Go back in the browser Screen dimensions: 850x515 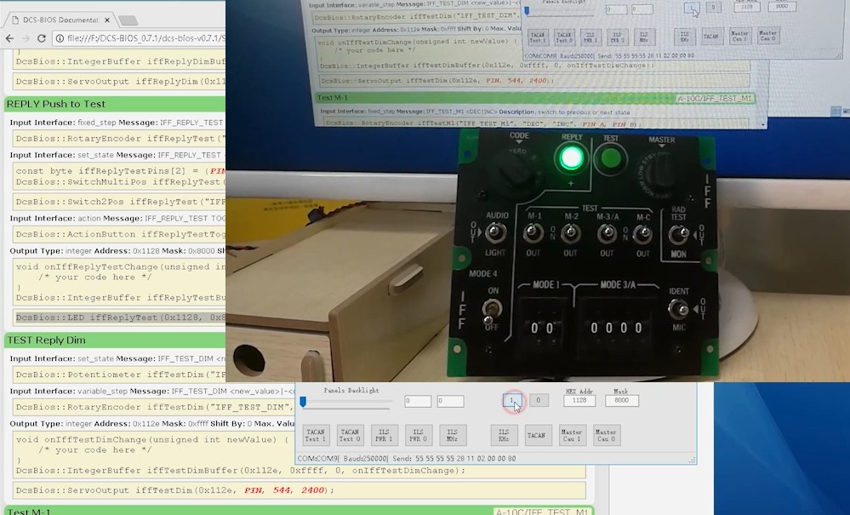click(9, 38)
